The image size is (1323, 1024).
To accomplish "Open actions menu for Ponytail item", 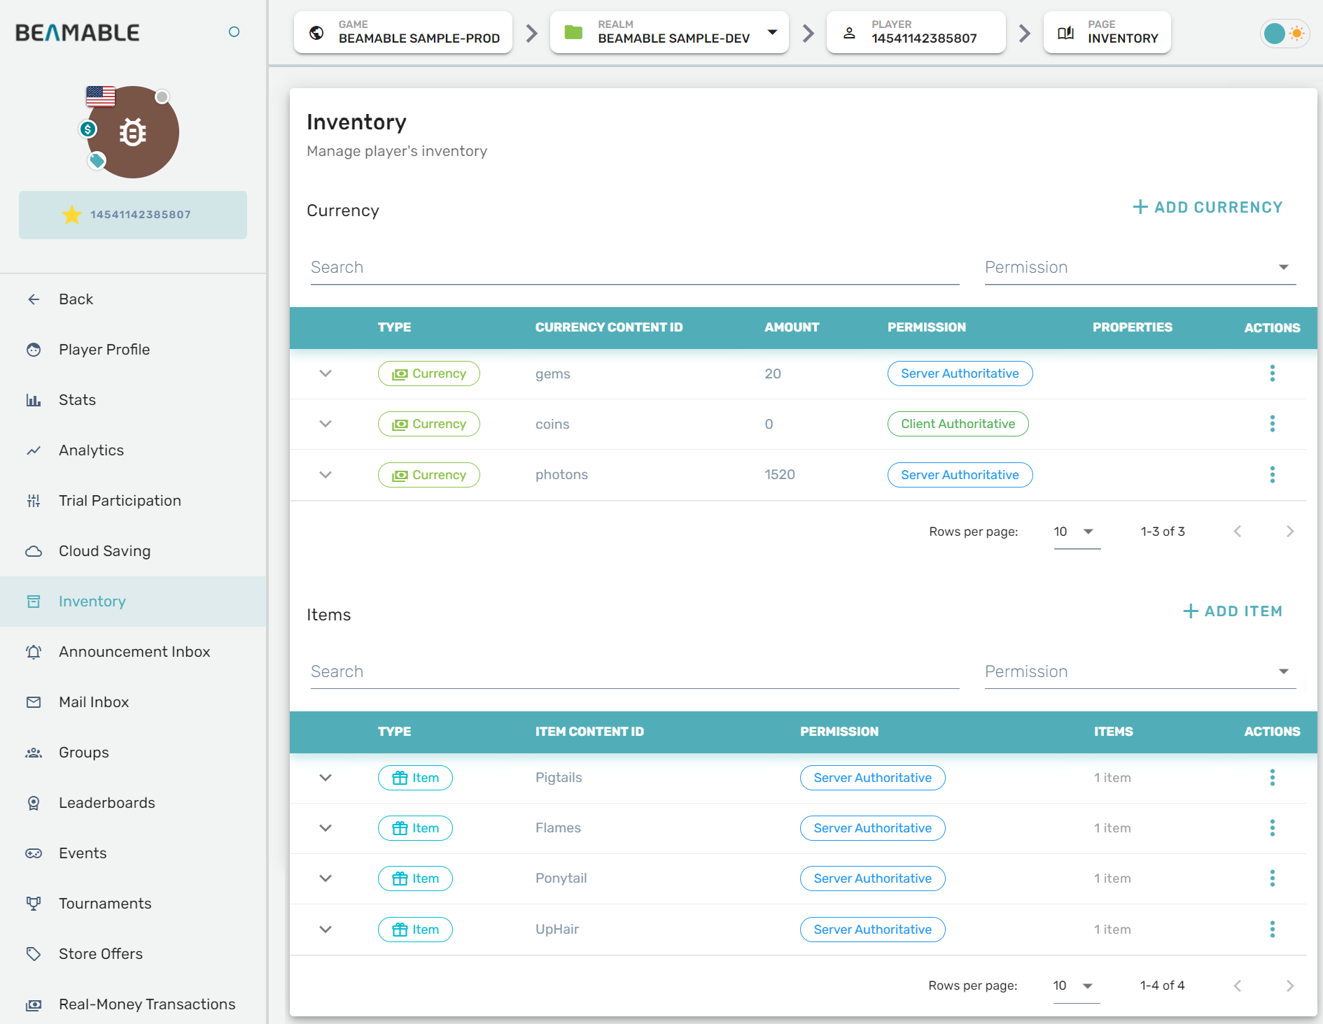I will point(1272,879).
